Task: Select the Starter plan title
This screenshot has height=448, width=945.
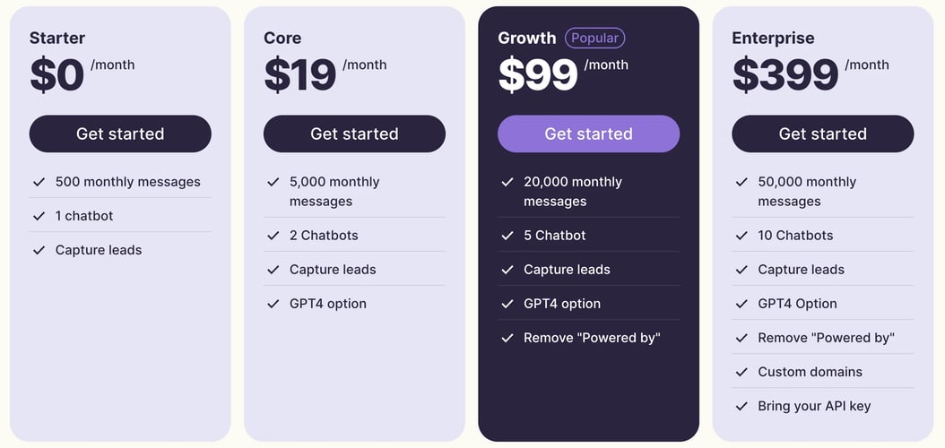Action: pyautogui.click(x=57, y=38)
